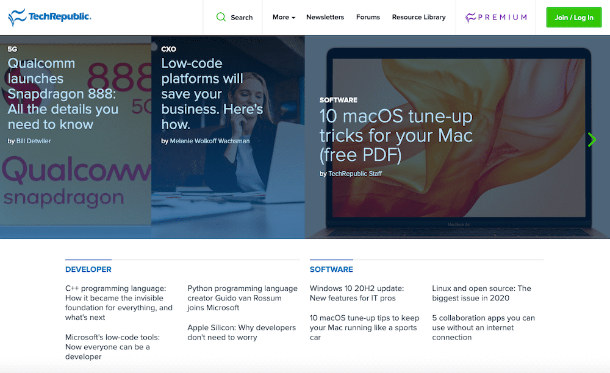The height and width of the screenshot is (373, 610).
Task: Read the Guido van Rossum joins Microsoft article
Action: (242, 298)
